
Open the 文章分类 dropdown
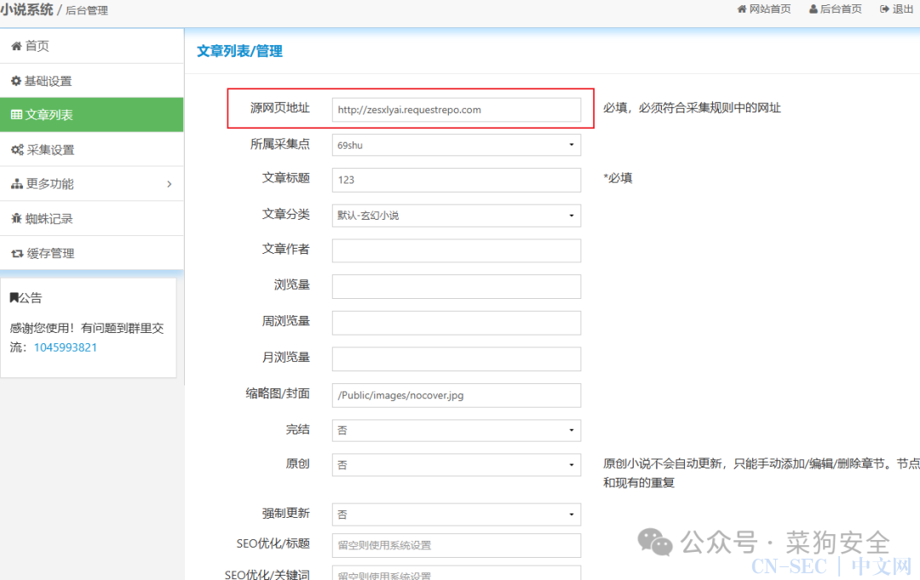(457, 215)
